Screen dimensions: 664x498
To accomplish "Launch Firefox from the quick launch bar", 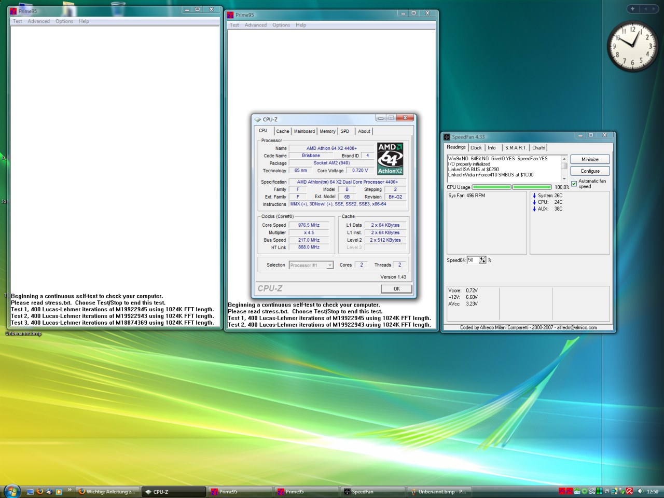I will [x=40, y=491].
